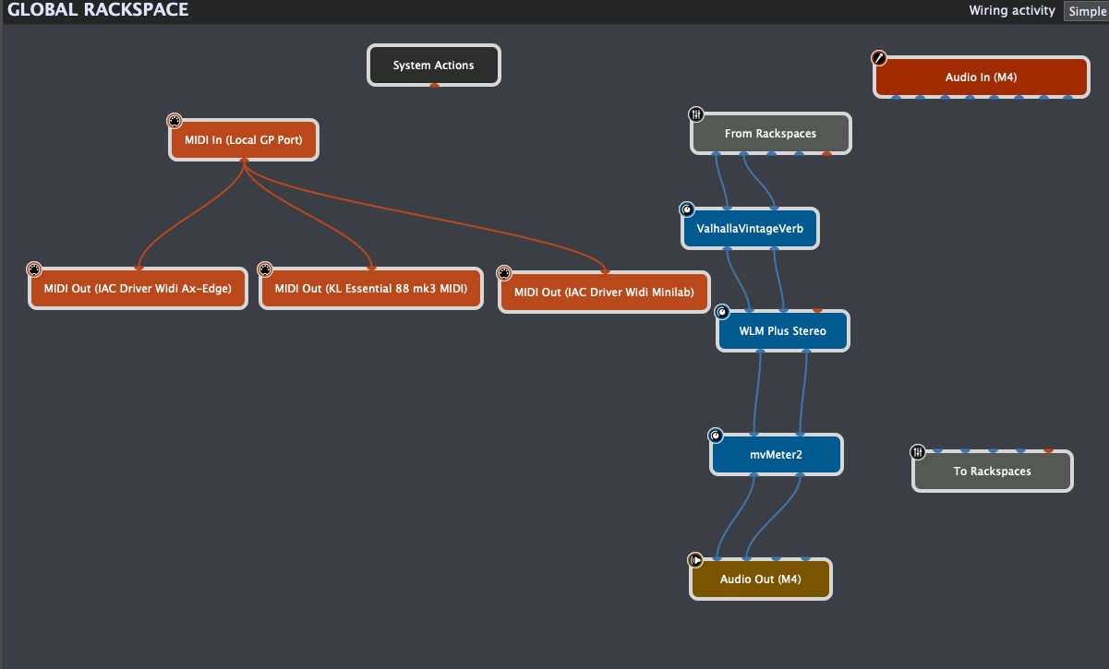Select the From Rackspaces block
Screen dimensions: 1109x669
click(x=771, y=134)
